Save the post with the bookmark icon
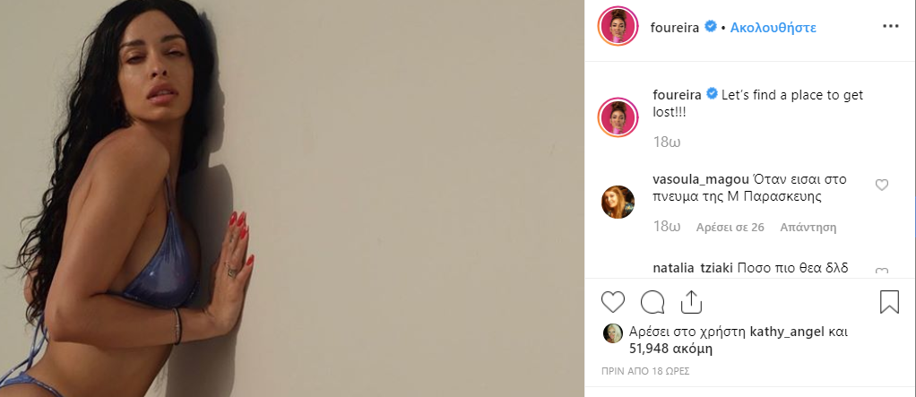Viewport: 916px width, 397px height. point(889,302)
